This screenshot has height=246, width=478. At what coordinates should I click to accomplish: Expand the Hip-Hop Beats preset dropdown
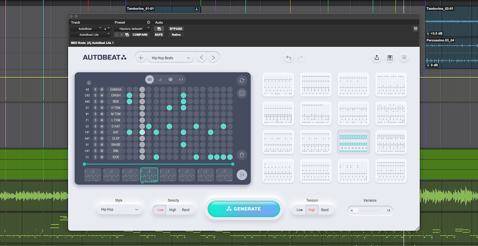pyautogui.click(x=171, y=58)
